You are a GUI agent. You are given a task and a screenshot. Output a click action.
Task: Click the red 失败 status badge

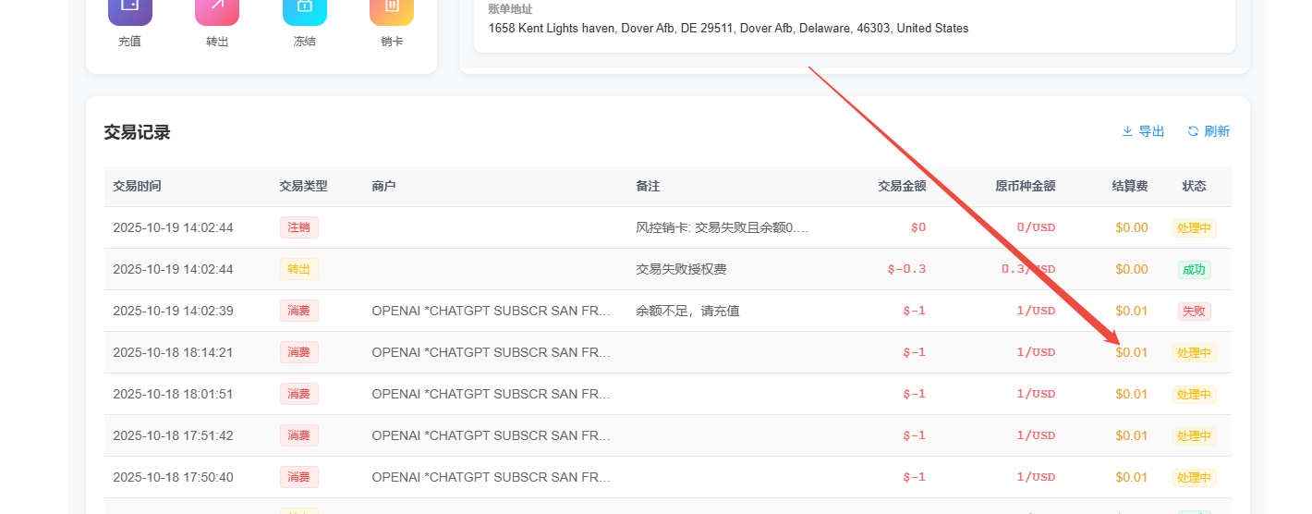(1194, 312)
